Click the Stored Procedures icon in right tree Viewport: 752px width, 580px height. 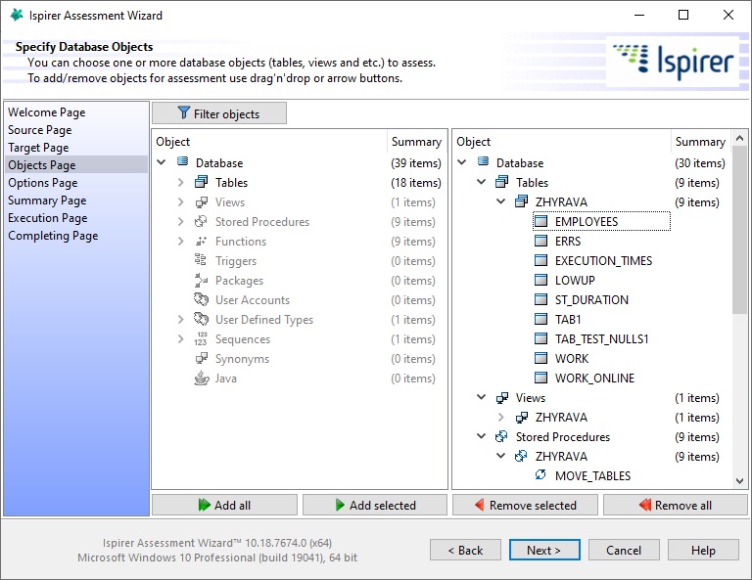pos(501,436)
